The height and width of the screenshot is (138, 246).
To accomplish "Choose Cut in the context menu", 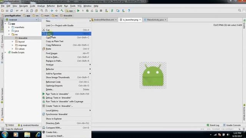I will pyautogui.click(x=66, y=30).
